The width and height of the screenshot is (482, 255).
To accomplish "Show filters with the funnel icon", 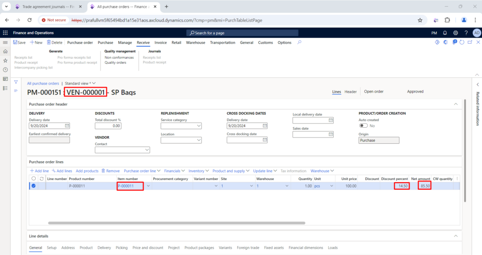I will (x=16, y=82).
